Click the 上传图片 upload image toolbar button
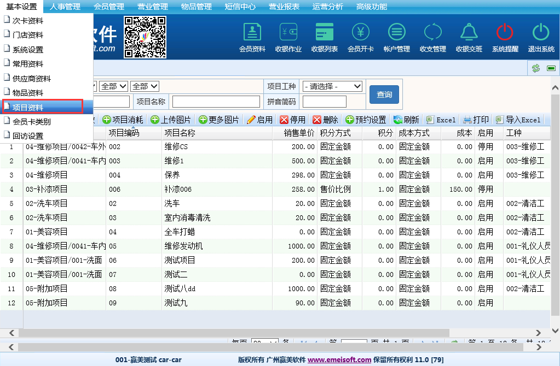 point(171,120)
